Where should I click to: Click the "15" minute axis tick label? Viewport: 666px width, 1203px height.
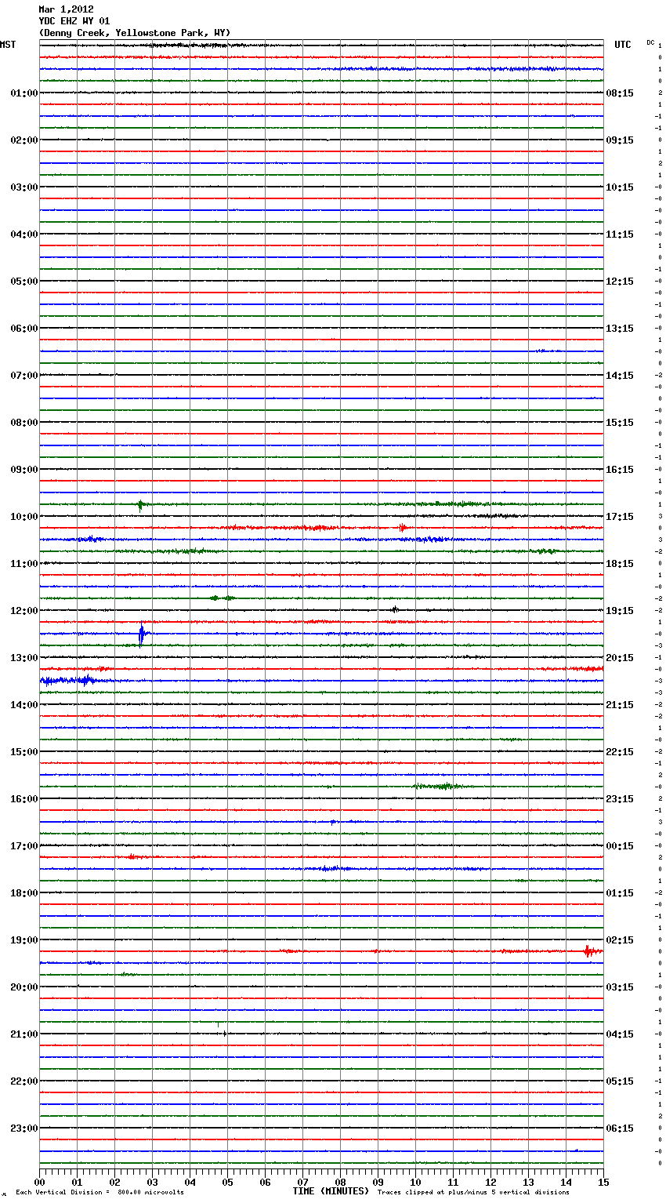tap(603, 1183)
